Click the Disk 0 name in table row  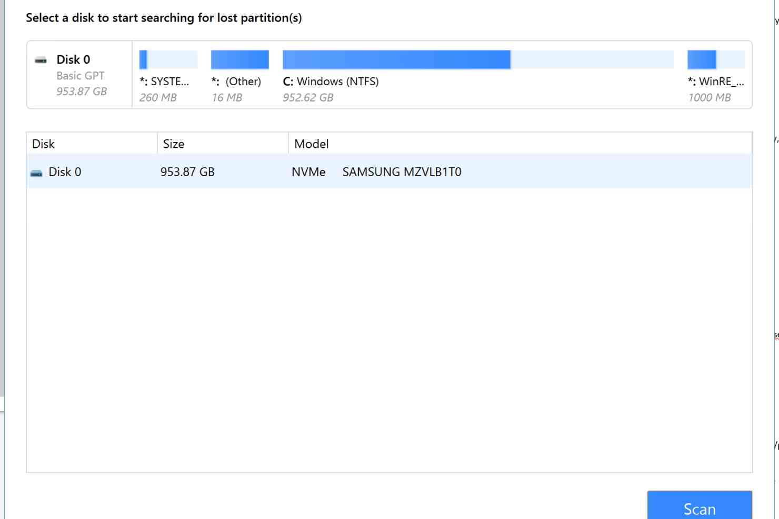tap(65, 172)
